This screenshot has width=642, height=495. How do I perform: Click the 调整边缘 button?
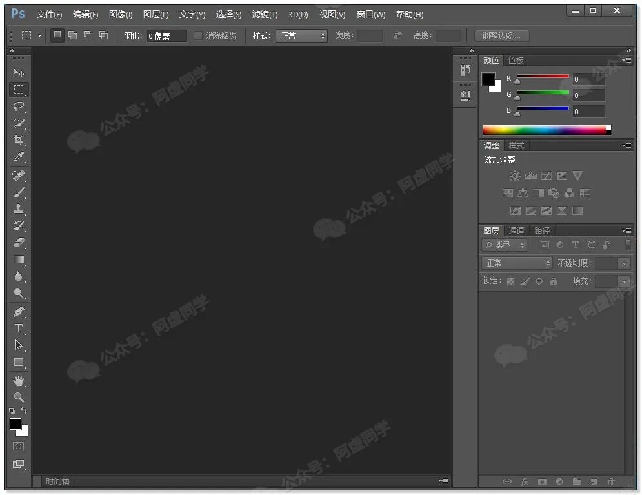pyautogui.click(x=502, y=35)
